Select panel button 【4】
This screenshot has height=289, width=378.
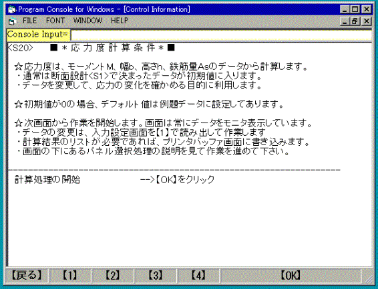[x=198, y=275]
